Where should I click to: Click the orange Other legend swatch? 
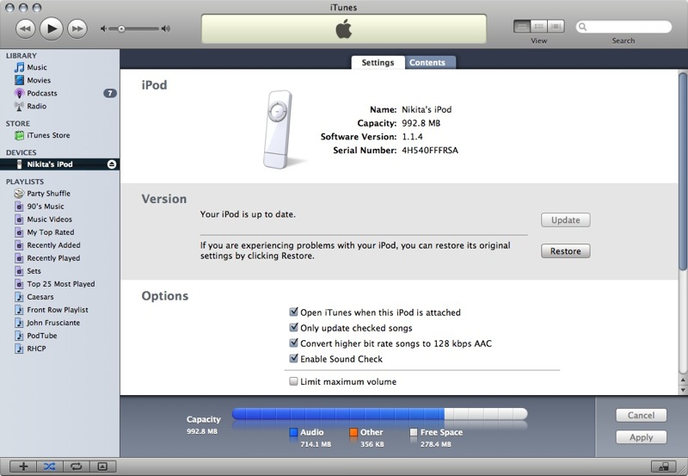tap(353, 432)
